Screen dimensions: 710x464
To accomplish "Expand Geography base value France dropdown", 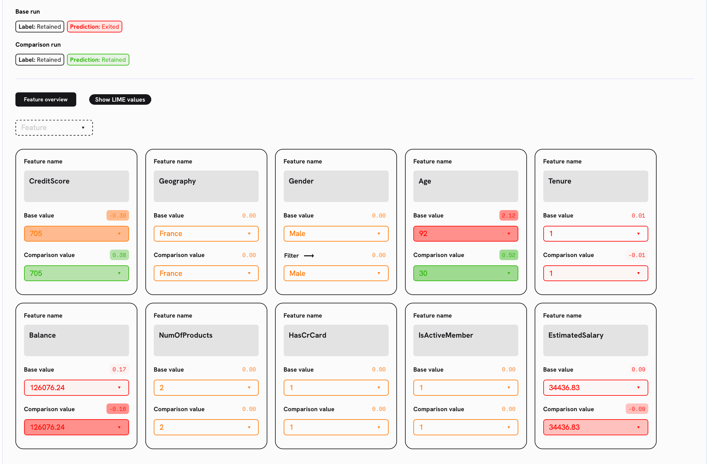I will pyautogui.click(x=206, y=234).
